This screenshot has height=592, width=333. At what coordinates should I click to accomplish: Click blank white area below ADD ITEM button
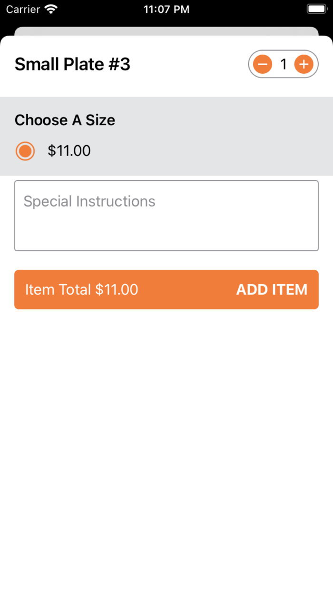pyautogui.click(x=166, y=428)
